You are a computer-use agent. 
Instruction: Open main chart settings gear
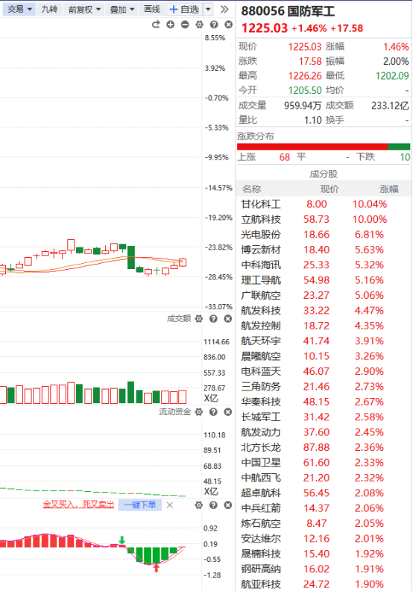199,25
